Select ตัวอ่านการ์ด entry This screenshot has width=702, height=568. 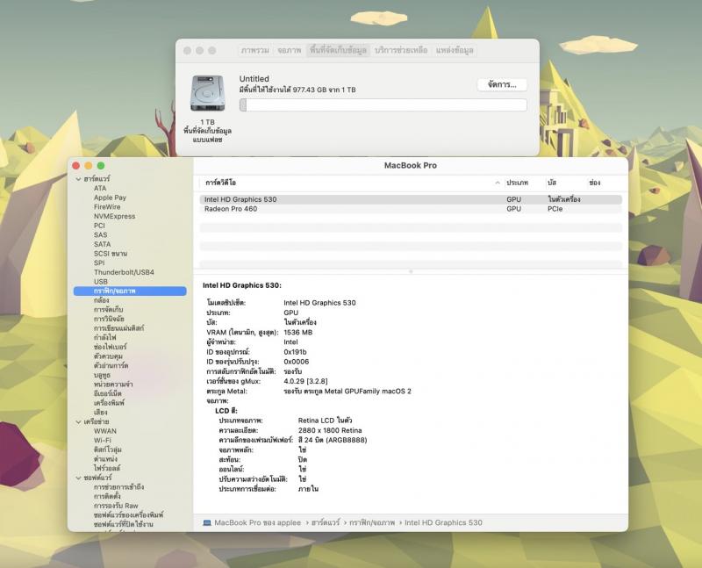click(x=111, y=365)
